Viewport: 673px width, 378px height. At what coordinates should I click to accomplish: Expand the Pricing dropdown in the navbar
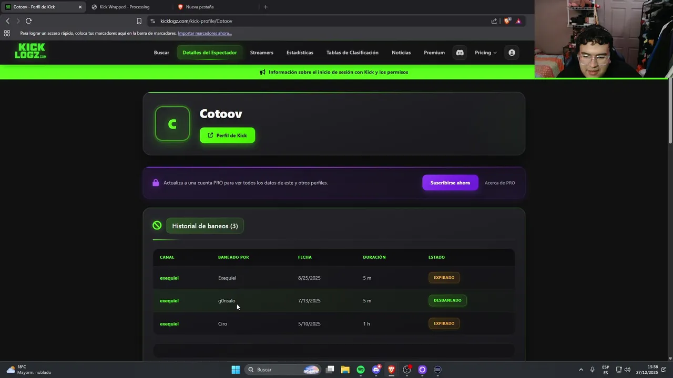[x=486, y=52]
